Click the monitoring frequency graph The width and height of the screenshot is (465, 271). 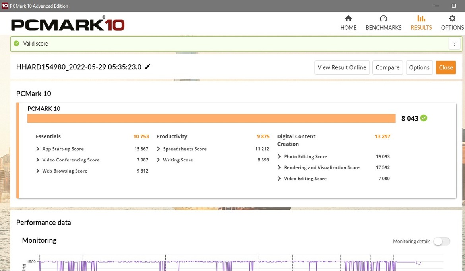241,262
